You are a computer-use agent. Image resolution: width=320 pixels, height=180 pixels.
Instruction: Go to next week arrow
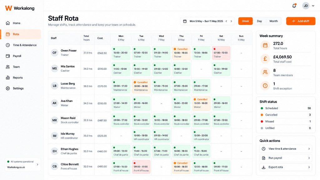tap(231, 21)
